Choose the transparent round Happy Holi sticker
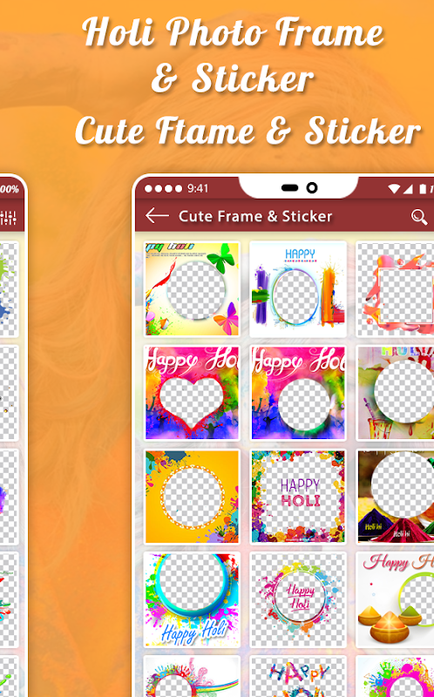Viewport: 434px width, 697px height. [298, 599]
